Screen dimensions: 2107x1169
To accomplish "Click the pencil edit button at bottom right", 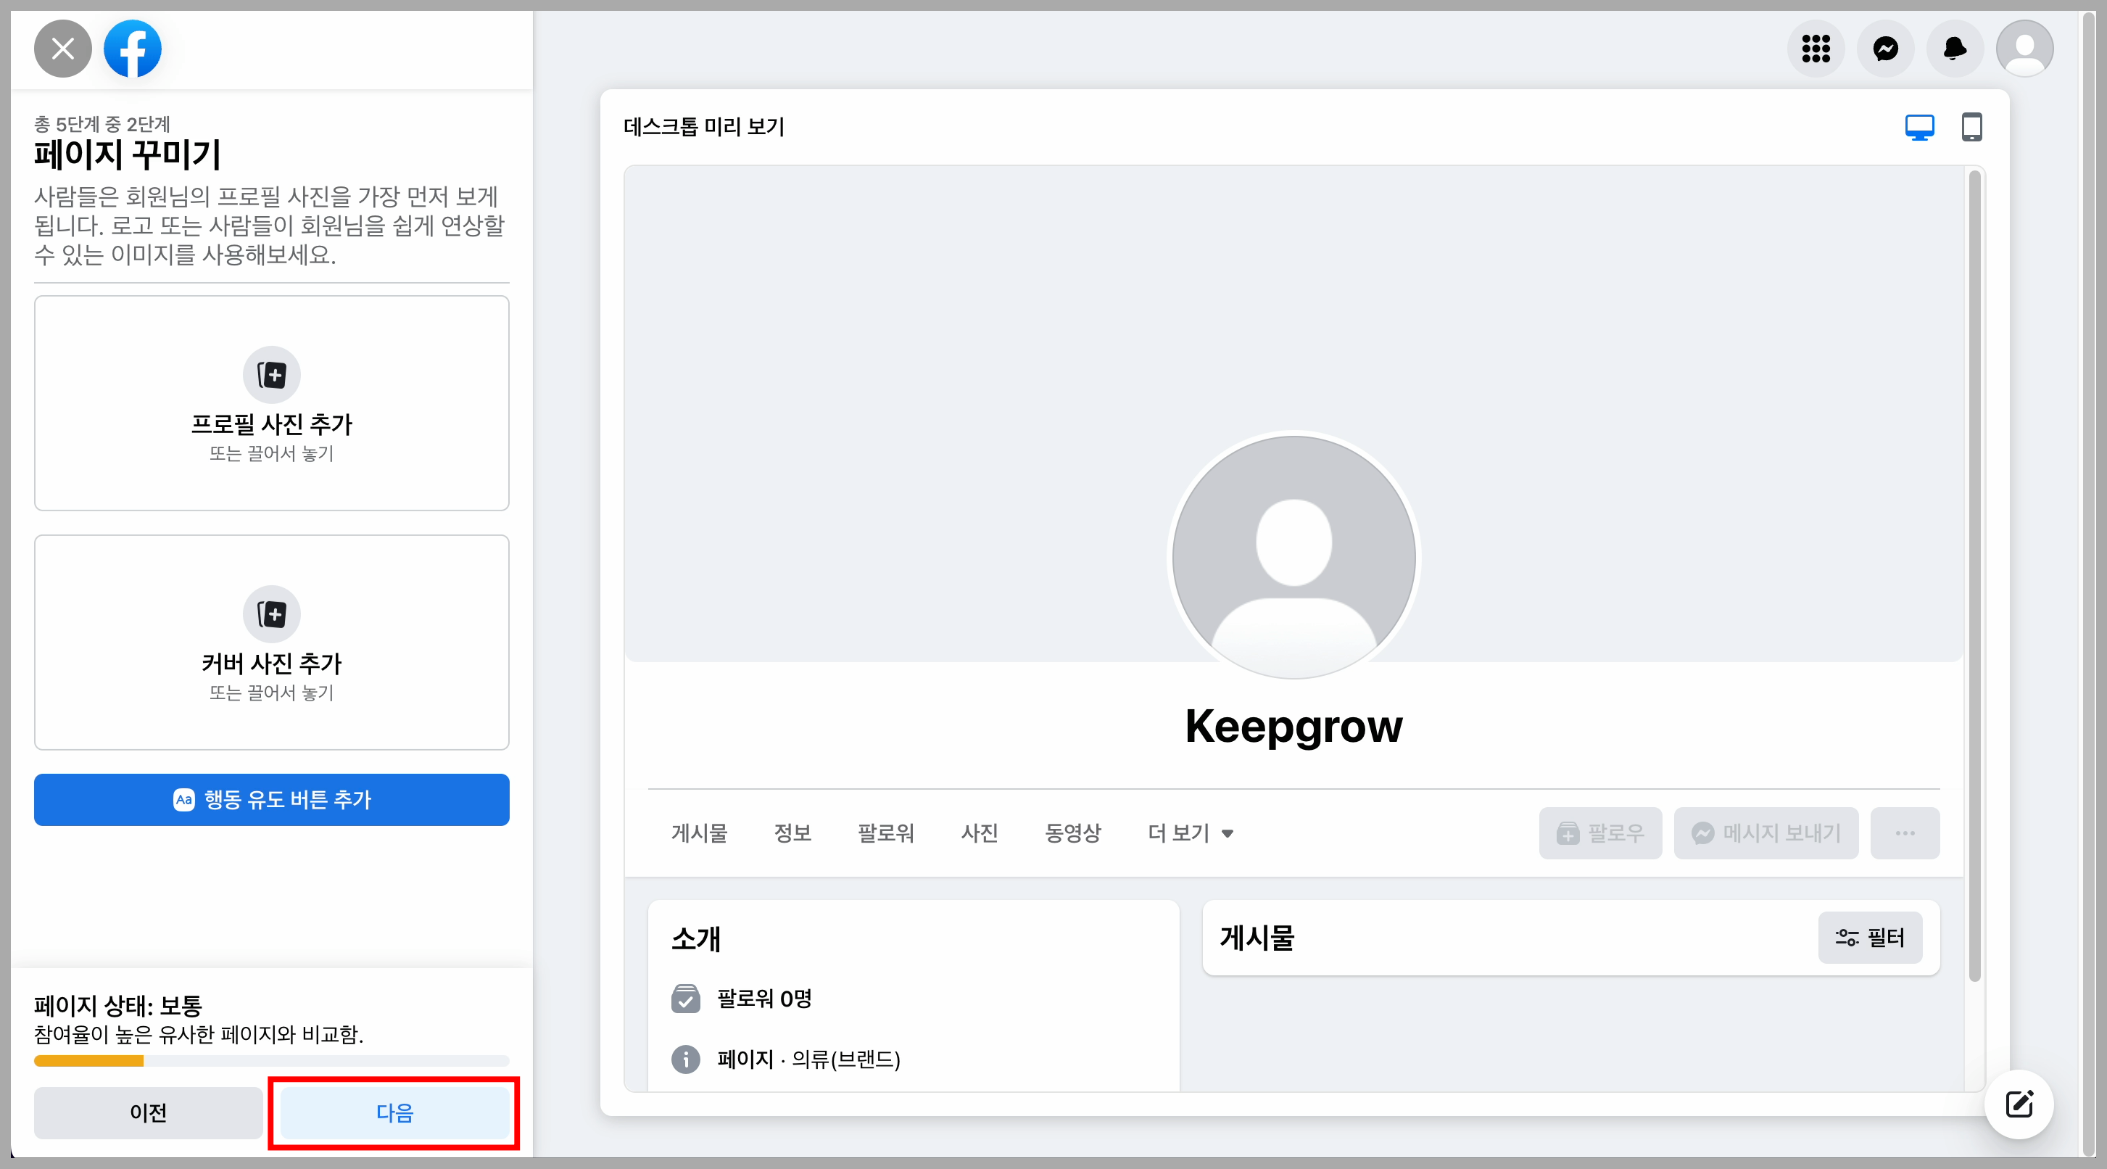I will [2019, 1104].
